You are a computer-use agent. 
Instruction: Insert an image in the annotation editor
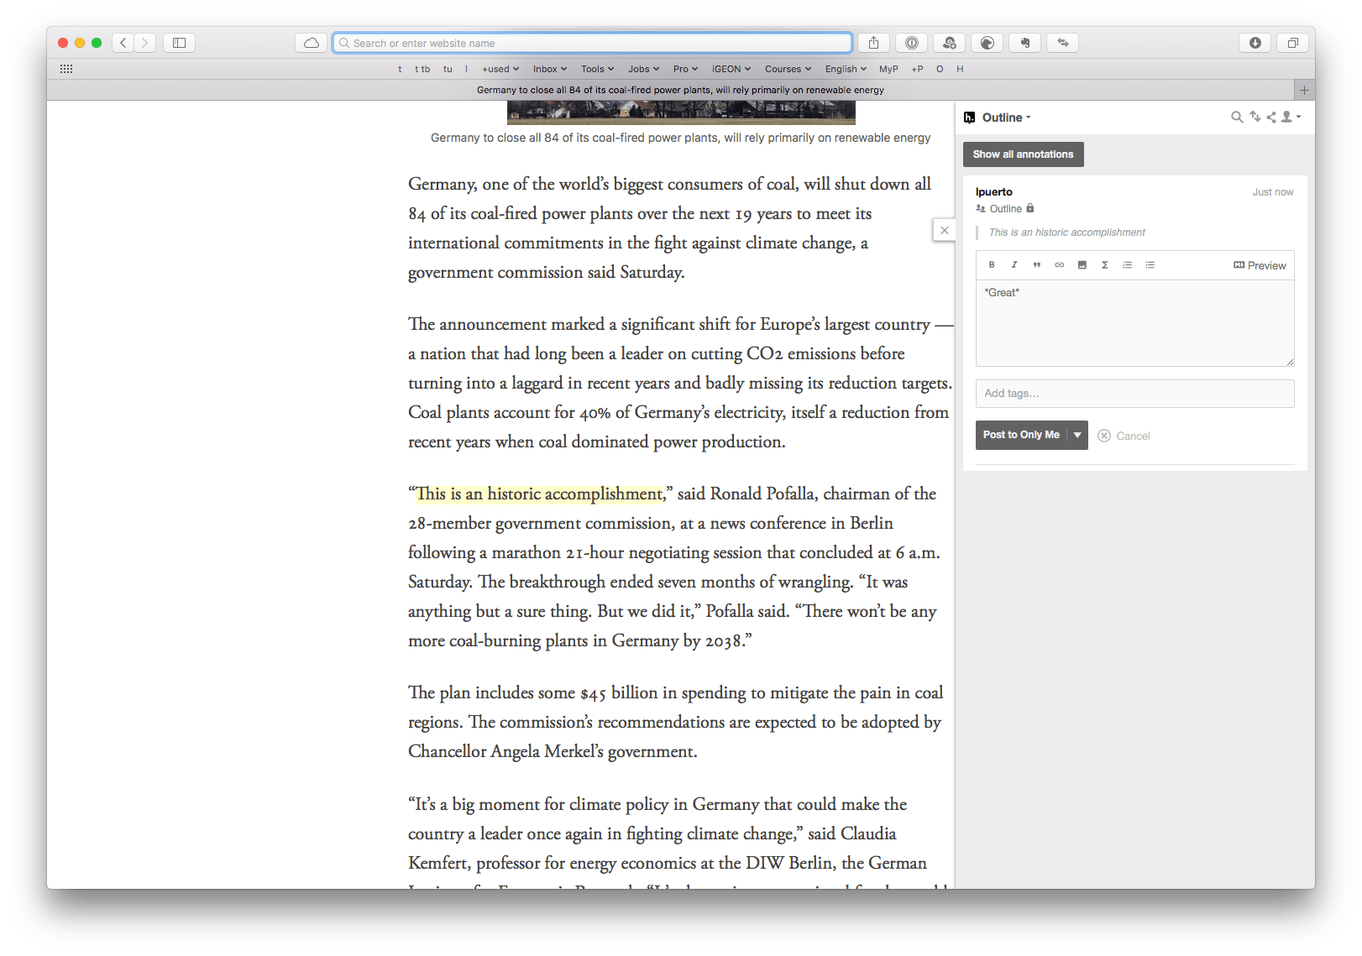[x=1082, y=264]
